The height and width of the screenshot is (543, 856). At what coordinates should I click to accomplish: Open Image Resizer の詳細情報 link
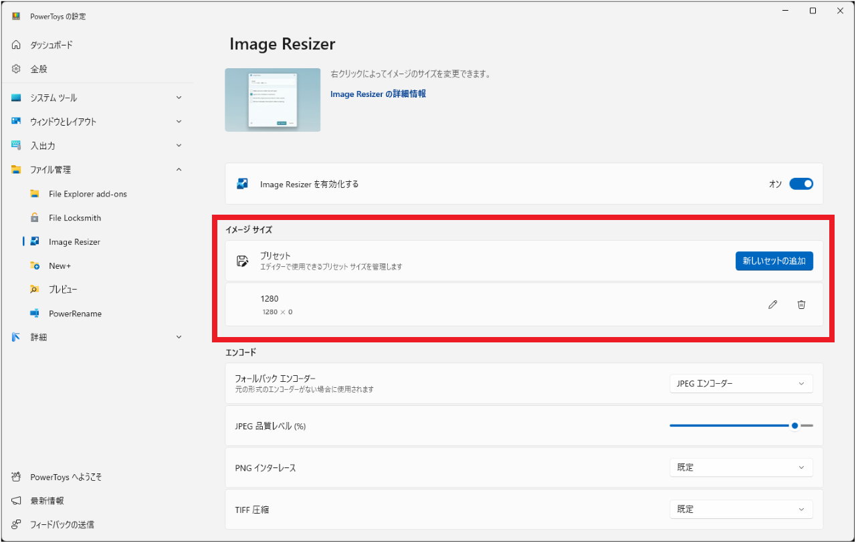[378, 94]
